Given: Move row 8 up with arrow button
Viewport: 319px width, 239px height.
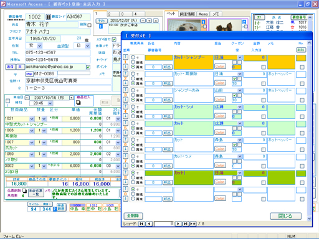Looking at the screenshot, I should coord(125,172).
